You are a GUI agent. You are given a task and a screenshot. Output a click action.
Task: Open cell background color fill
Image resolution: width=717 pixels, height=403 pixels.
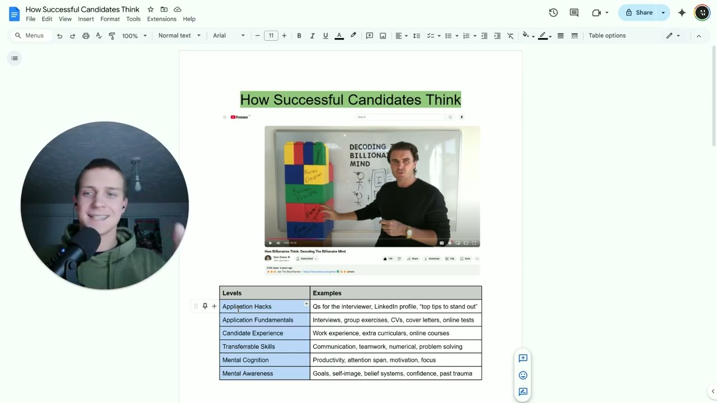click(x=528, y=36)
